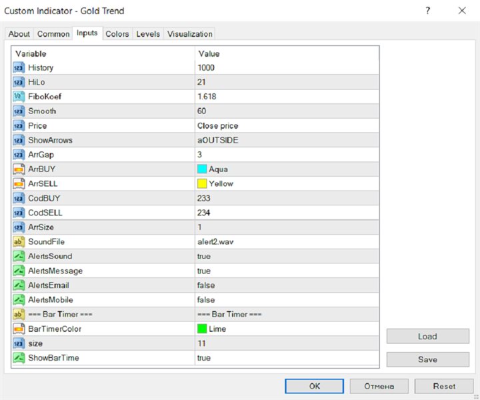The height and width of the screenshot is (400, 480).
Task: Click the Value column header
Action: click(x=287, y=53)
